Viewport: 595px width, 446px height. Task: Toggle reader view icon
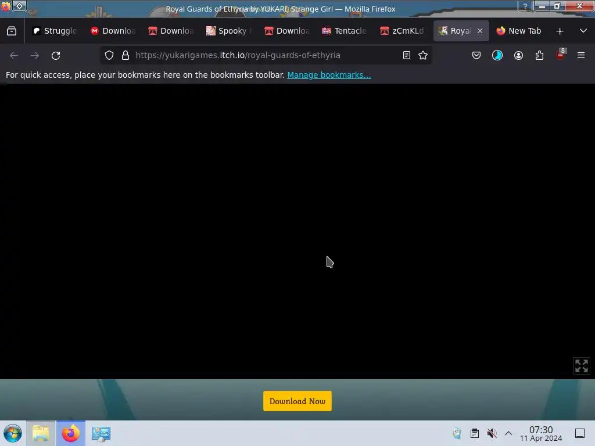406,55
